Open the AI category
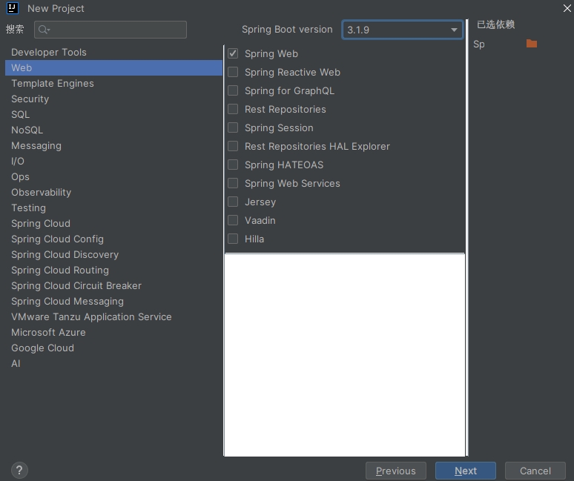The image size is (574, 481). point(113,364)
